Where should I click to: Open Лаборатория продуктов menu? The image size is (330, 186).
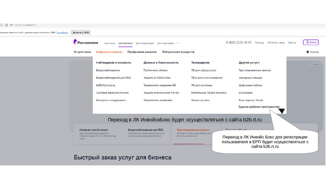point(178,52)
